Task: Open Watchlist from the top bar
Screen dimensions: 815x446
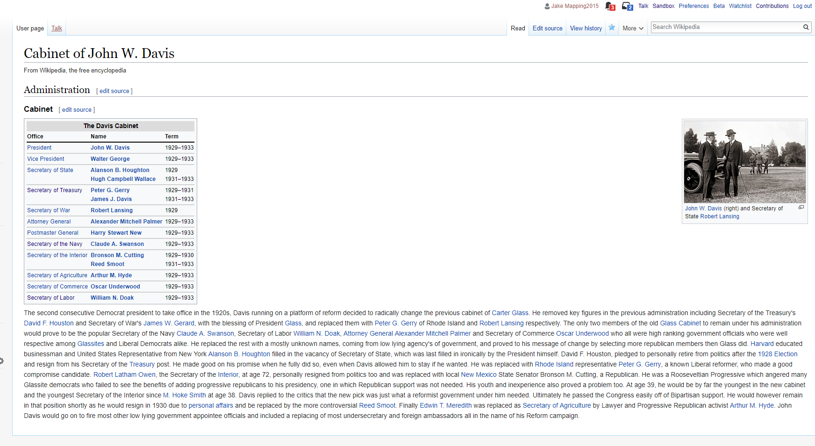Action: pos(740,6)
